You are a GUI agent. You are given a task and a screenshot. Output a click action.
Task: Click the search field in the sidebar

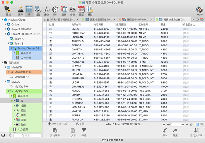coord(28,135)
